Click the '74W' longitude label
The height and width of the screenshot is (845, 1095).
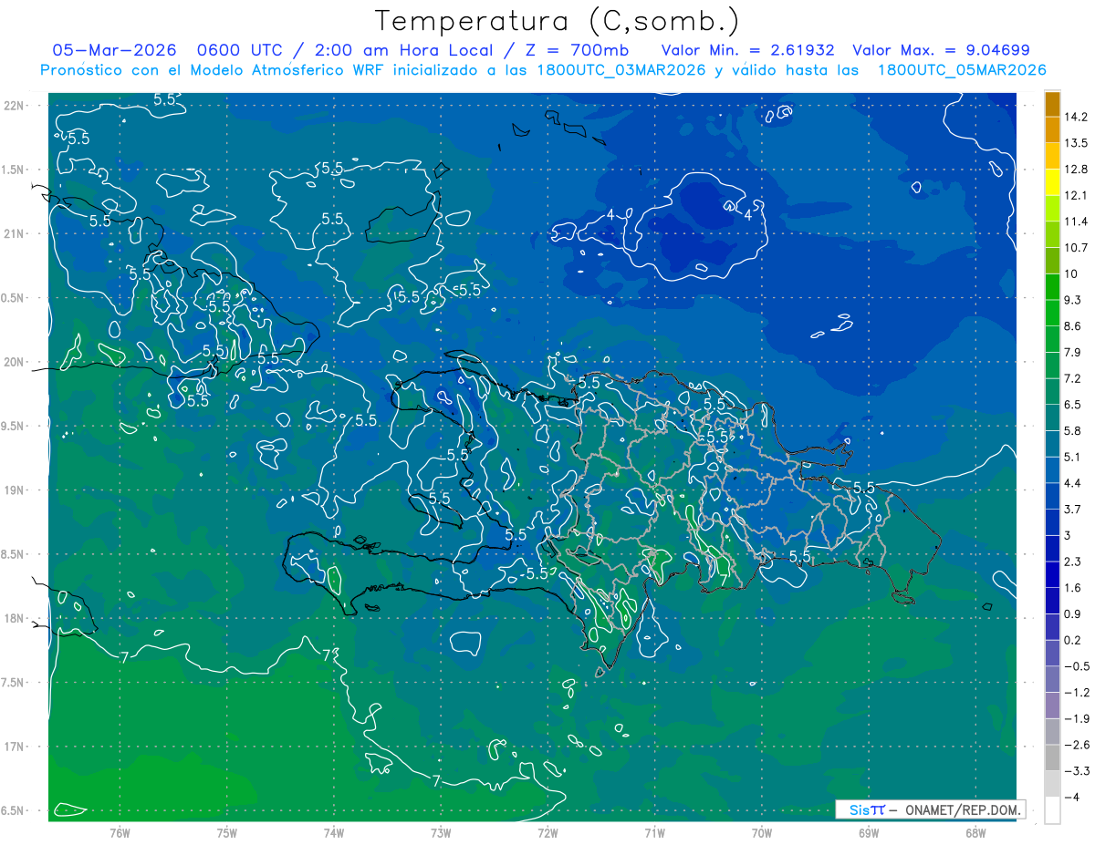(x=334, y=833)
